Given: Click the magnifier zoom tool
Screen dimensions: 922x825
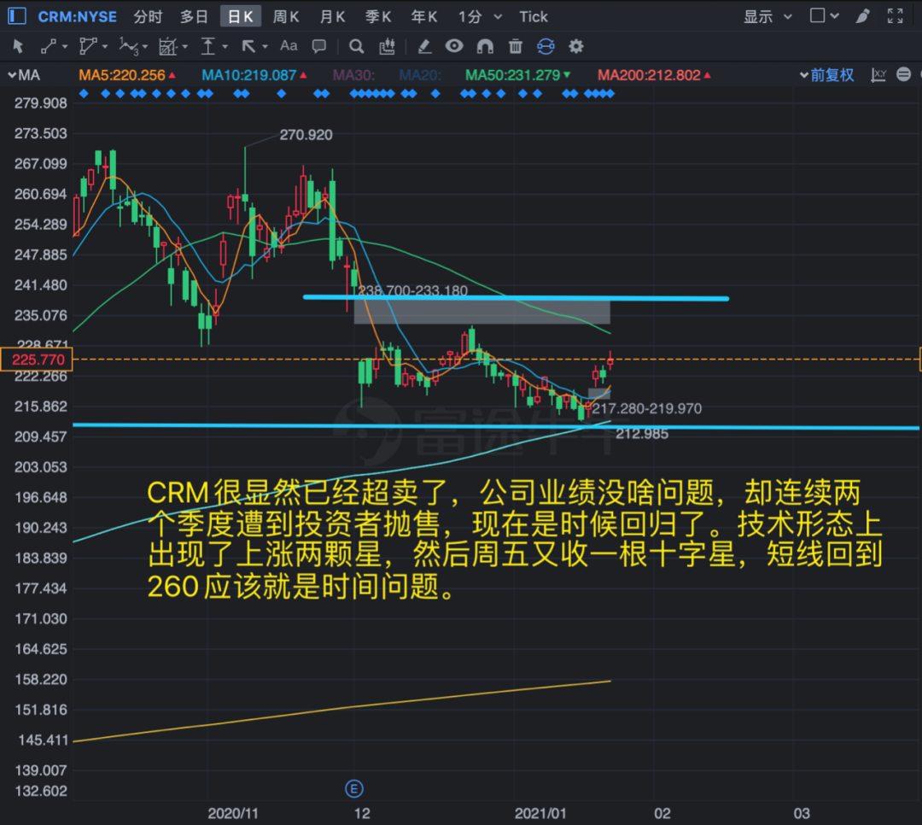Looking at the screenshot, I should point(356,46).
